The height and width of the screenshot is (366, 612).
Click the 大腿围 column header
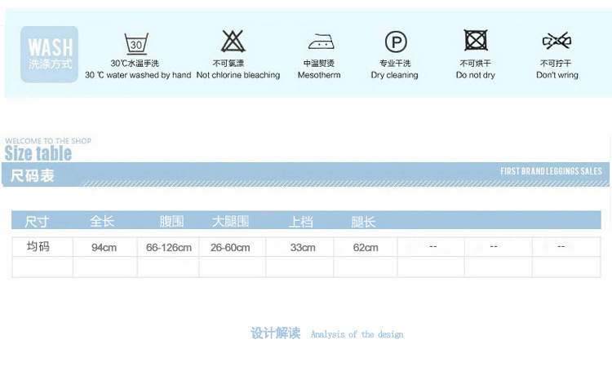pyautogui.click(x=230, y=221)
